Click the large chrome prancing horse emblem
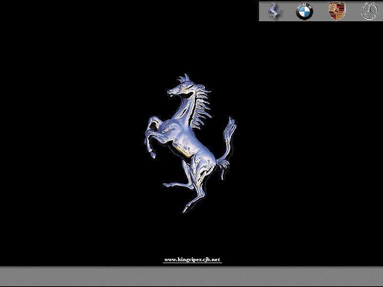The height and width of the screenshot is (287, 383). coord(190,143)
